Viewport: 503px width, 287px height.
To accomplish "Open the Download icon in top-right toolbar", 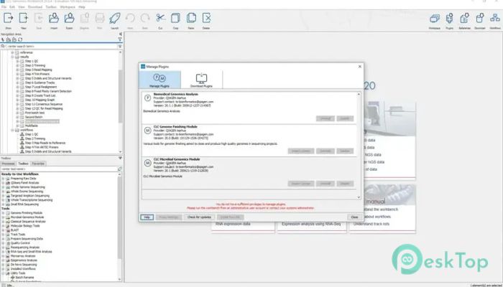I will (480, 18).
